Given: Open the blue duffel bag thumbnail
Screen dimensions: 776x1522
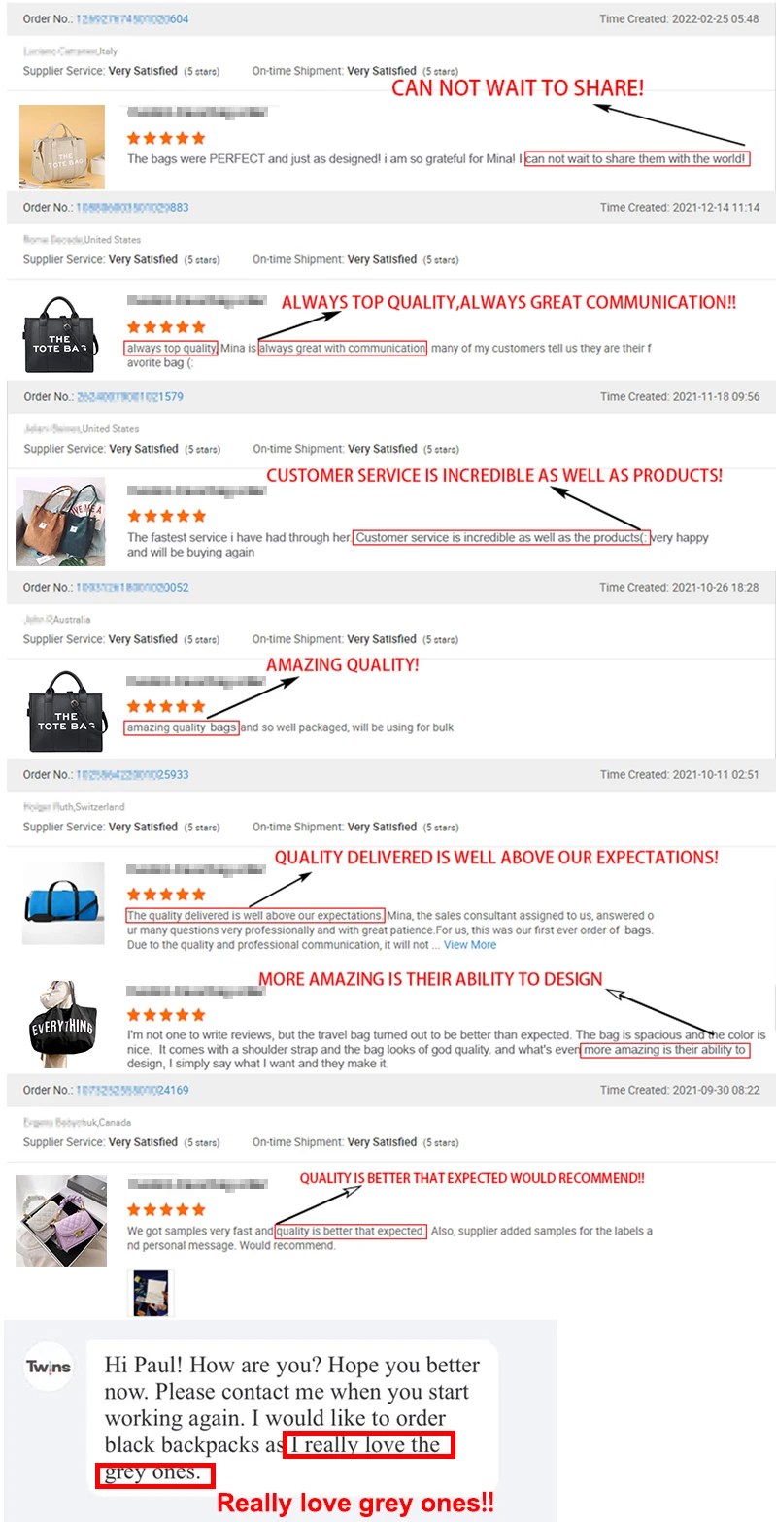Looking at the screenshot, I should [x=63, y=902].
